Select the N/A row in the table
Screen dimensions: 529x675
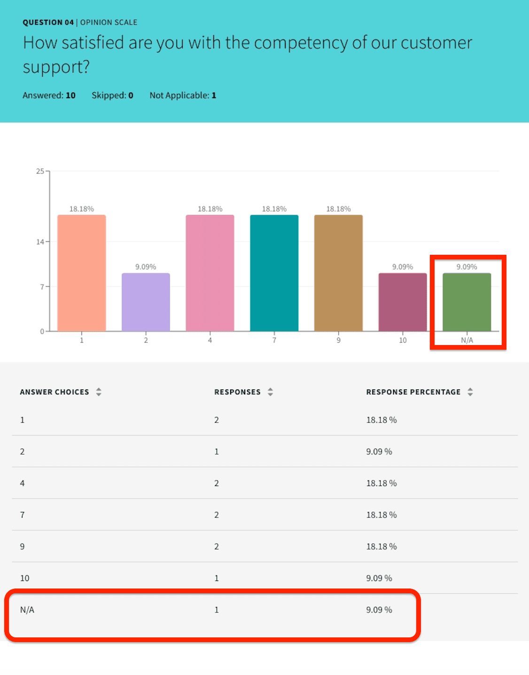211,610
